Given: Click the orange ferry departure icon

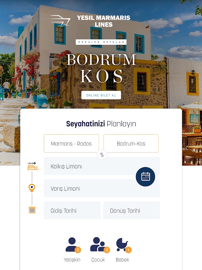Looking at the screenshot, I should coord(33,166).
